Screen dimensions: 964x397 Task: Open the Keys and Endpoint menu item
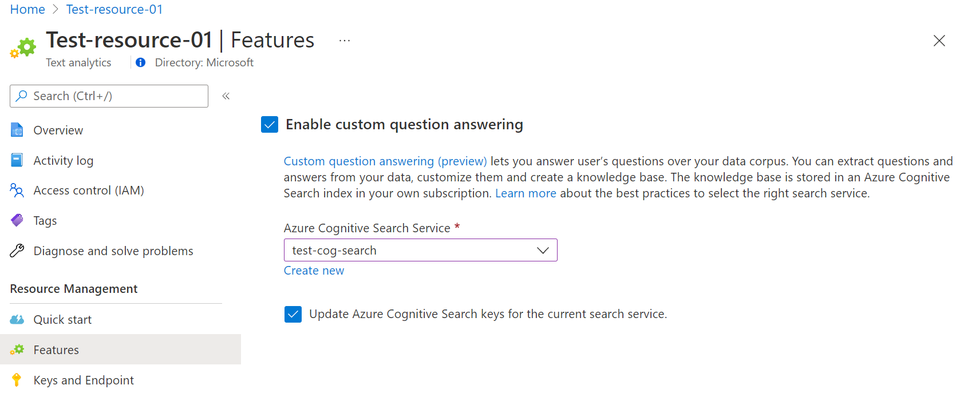84,380
